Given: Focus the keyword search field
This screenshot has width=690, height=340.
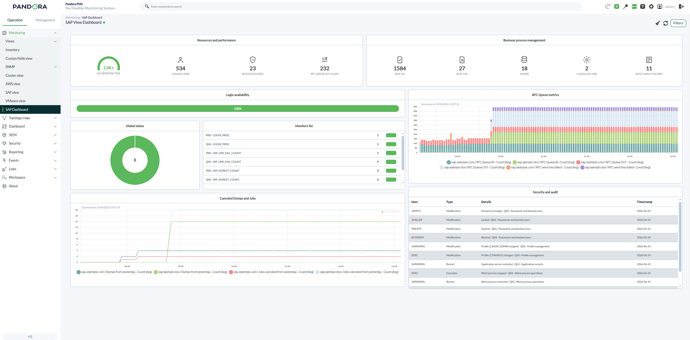Looking at the screenshot, I should coord(360,6).
